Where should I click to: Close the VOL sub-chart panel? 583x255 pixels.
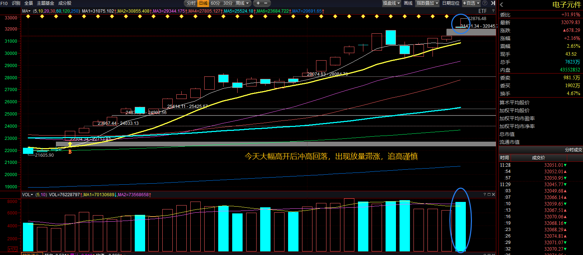tap(493, 194)
